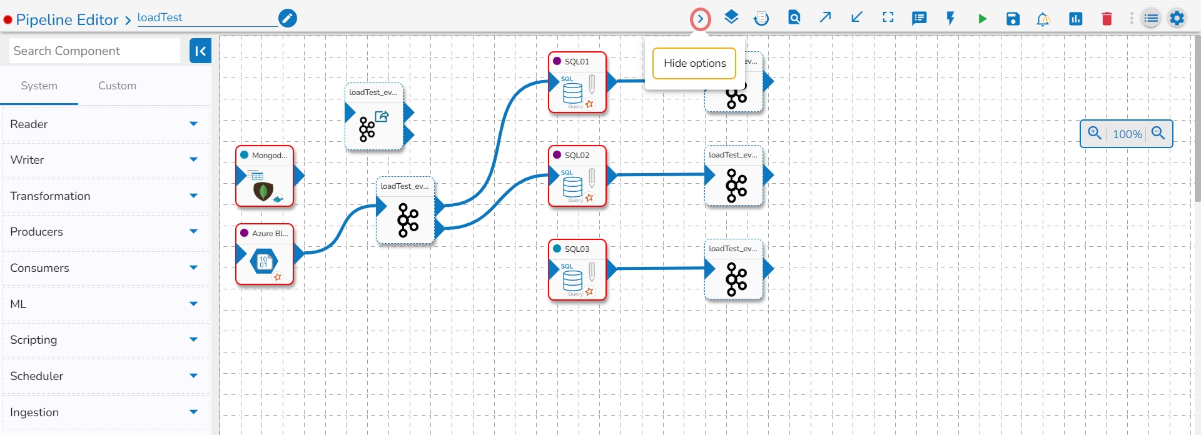Select the Kafka event connected to Azure Blob
Viewport: 1201px width, 435px height.
tap(405, 211)
